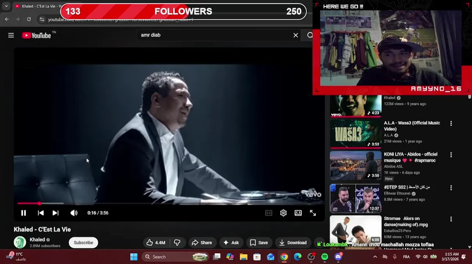Open Discord from taskbar
Screen dimensions: 472x264
point(338,257)
